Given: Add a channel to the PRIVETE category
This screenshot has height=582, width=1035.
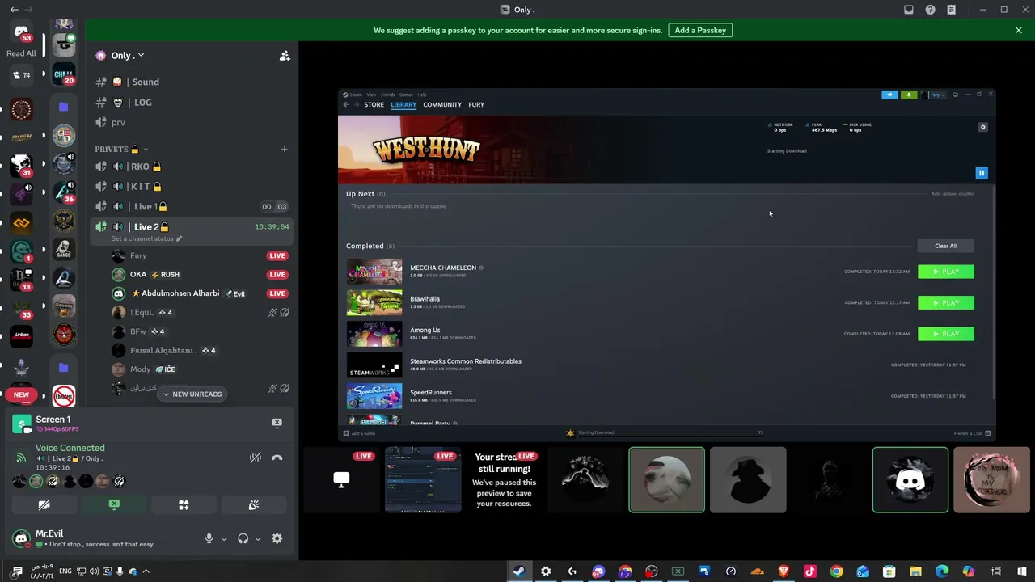Looking at the screenshot, I should click(284, 150).
